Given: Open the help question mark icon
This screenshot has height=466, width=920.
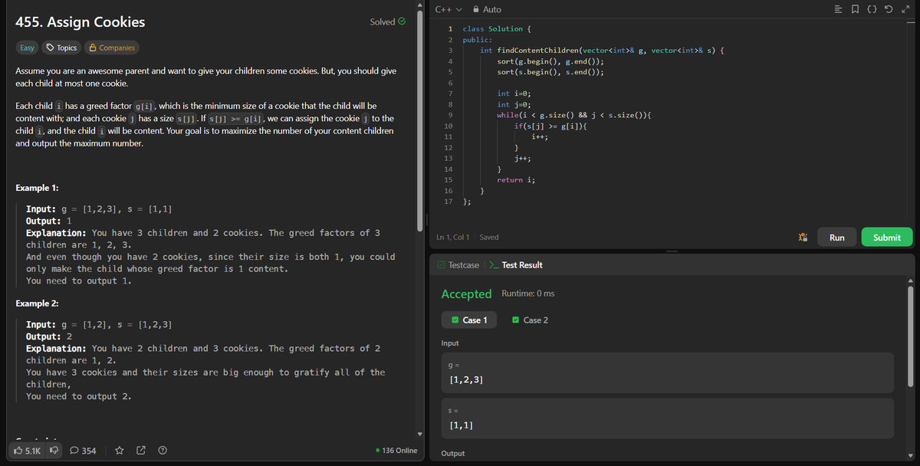Looking at the screenshot, I should coord(163,451).
